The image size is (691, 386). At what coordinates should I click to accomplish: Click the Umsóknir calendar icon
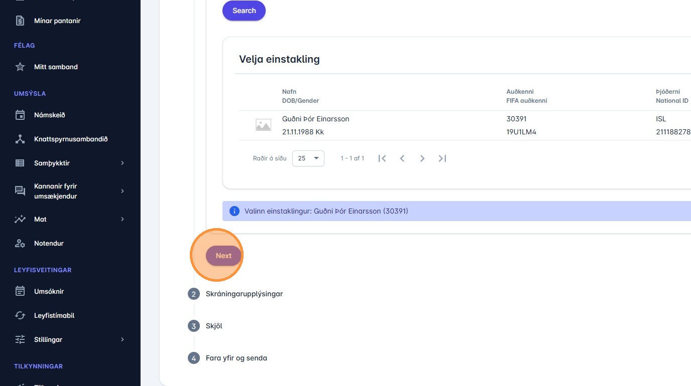[x=20, y=291]
